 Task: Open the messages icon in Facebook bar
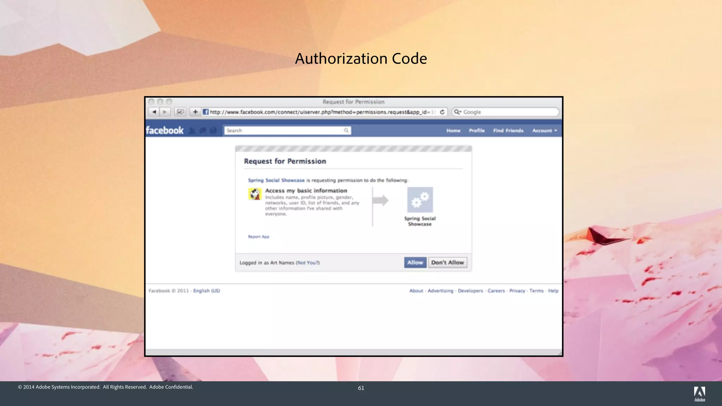[x=203, y=131]
